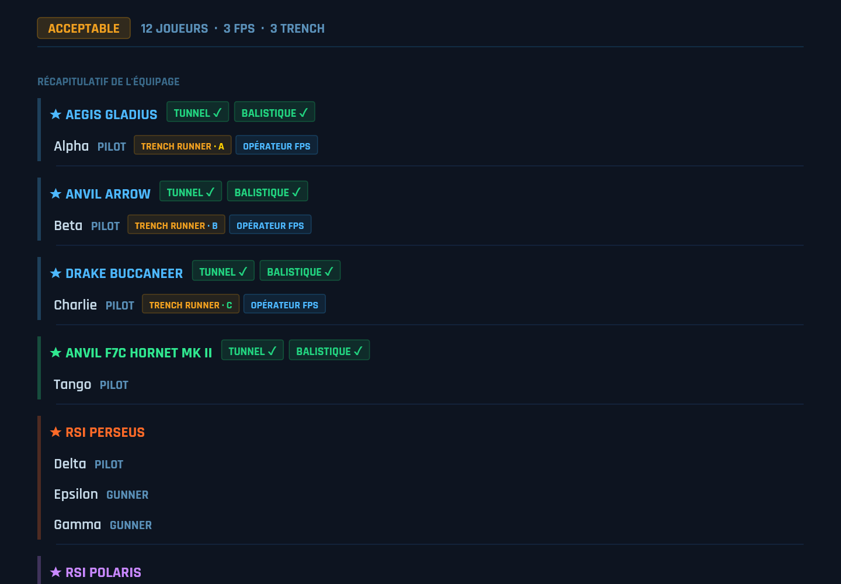
Task: Click the RÉCAPITULATIF DE L'ÉQUIPAGE heading
Action: (109, 82)
